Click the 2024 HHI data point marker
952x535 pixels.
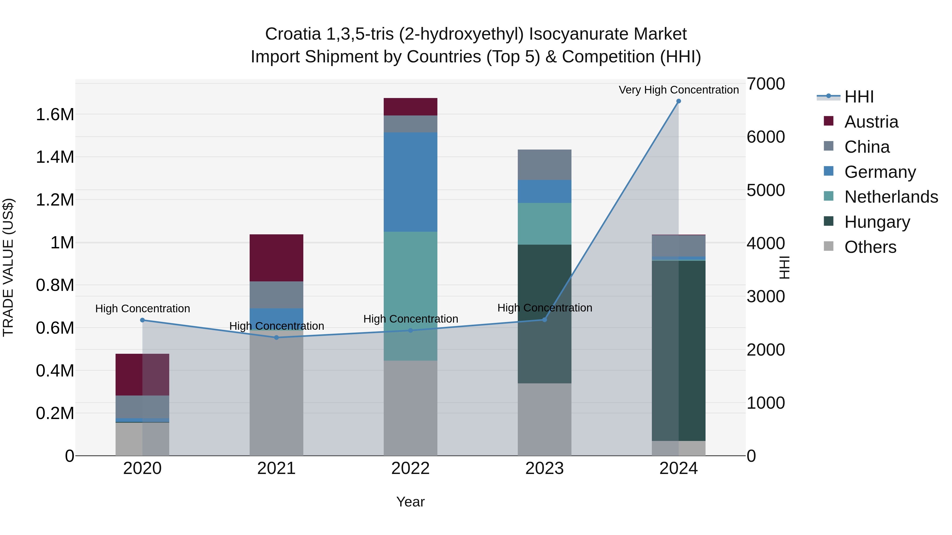pyautogui.click(x=679, y=101)
